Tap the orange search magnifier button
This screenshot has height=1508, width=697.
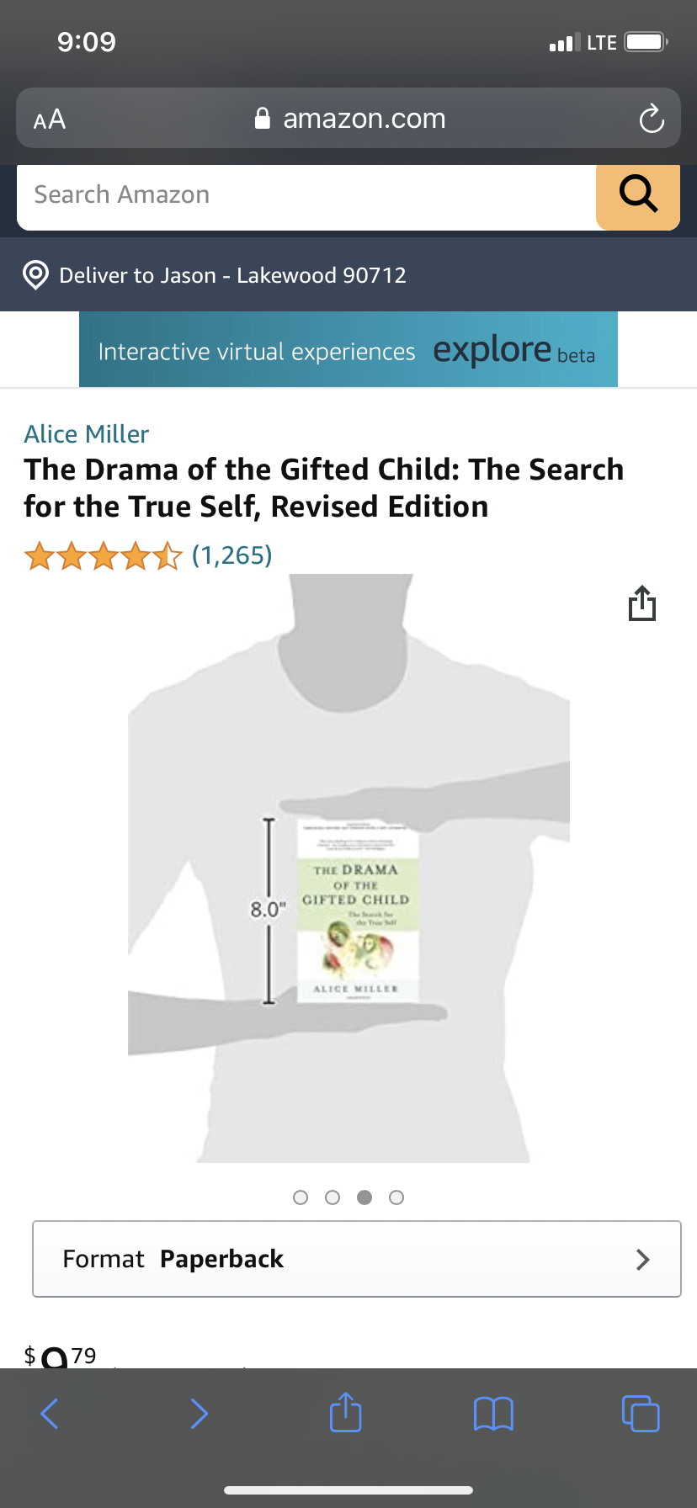[x=638, y=197]
